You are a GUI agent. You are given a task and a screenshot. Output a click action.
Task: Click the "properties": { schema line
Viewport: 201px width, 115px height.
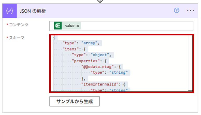coord(89,61)
